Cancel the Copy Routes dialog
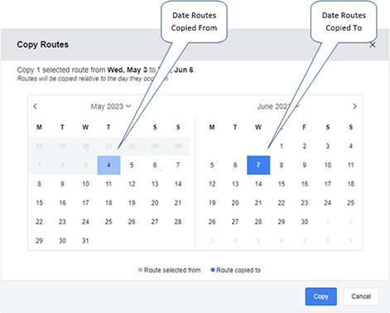This screenshot has height=313, width=390. pyautogui.click(x=361, y=296)
